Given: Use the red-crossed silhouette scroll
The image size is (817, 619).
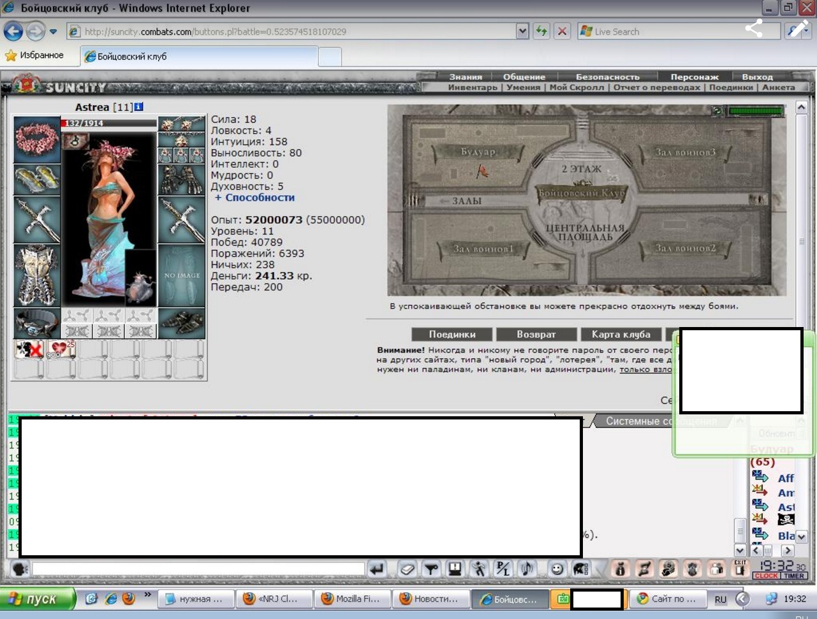Looking at the screenshot, I should 29,349.
